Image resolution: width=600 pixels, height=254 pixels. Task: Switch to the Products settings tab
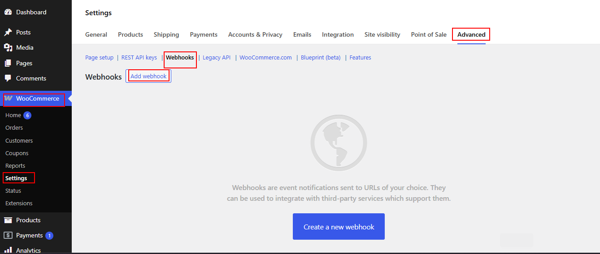[x=130, y=34]
